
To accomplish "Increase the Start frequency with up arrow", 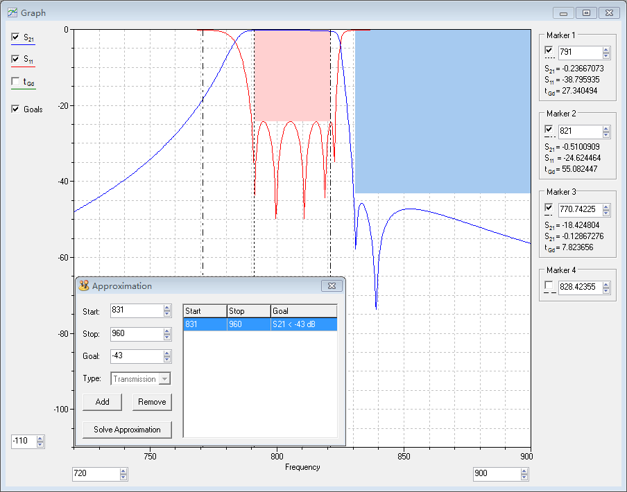I will coord(167,308).
